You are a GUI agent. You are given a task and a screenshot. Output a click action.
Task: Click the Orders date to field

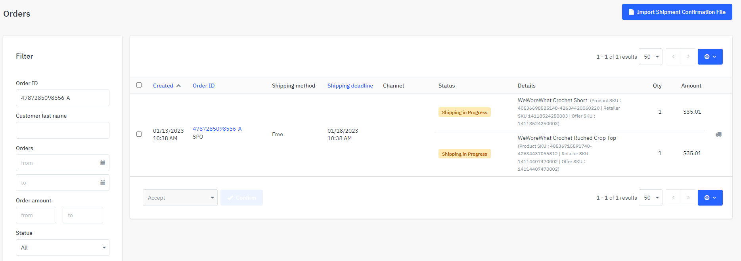(63, 183)
